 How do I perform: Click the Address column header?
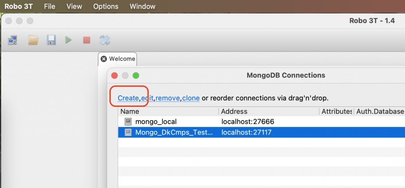(269, 112)
